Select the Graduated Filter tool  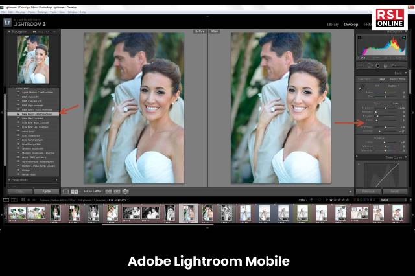click(x=385, y=65)
